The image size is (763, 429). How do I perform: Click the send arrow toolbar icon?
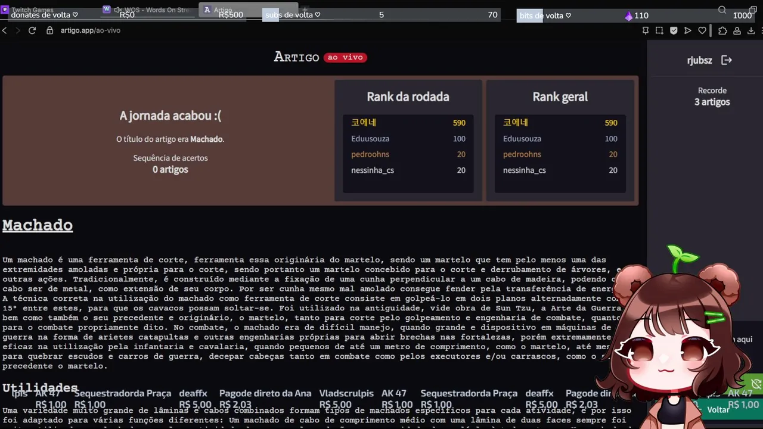click(688, 30)
